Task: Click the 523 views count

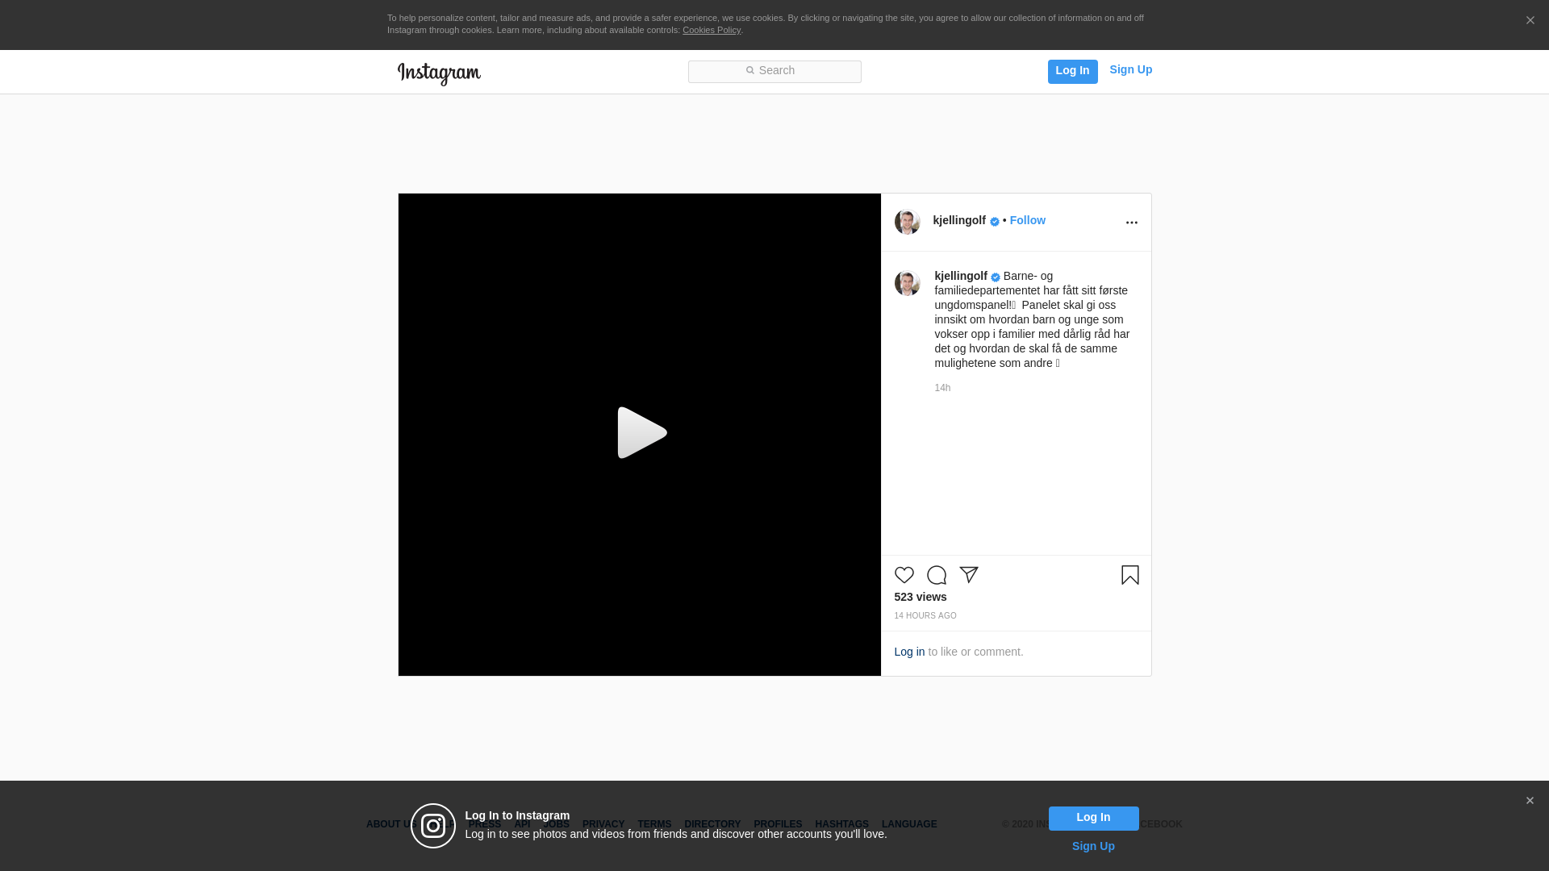Action: coord(920,597)
